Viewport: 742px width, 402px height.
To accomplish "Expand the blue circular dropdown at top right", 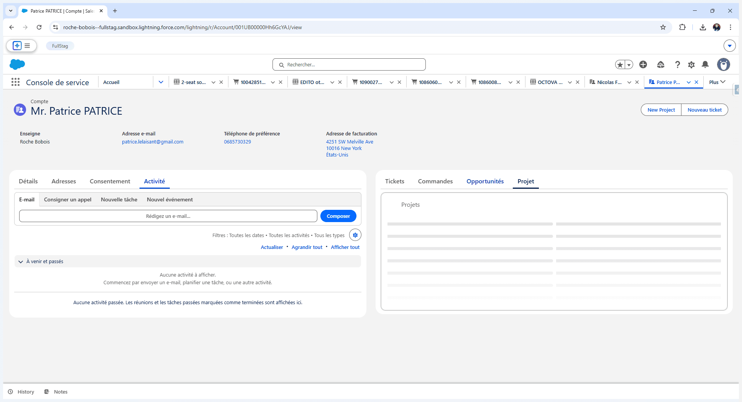I will point(730,46).
